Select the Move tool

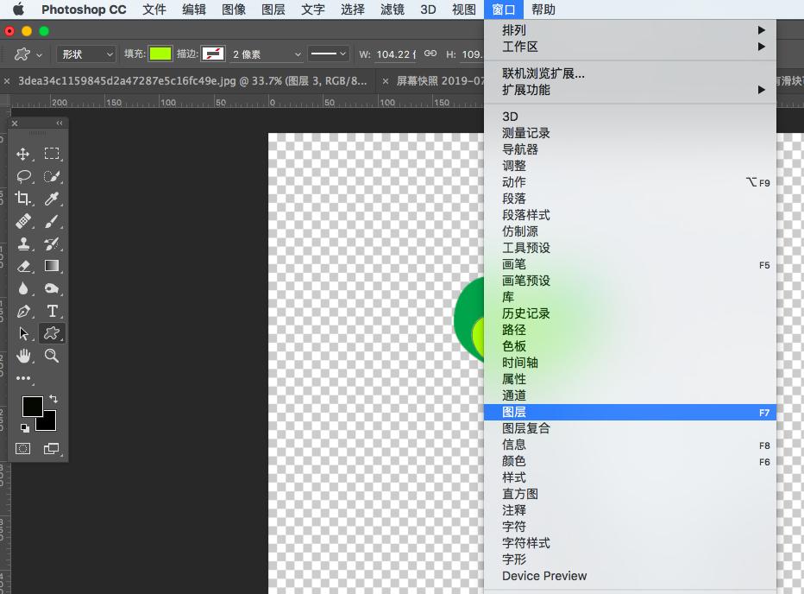25,154
